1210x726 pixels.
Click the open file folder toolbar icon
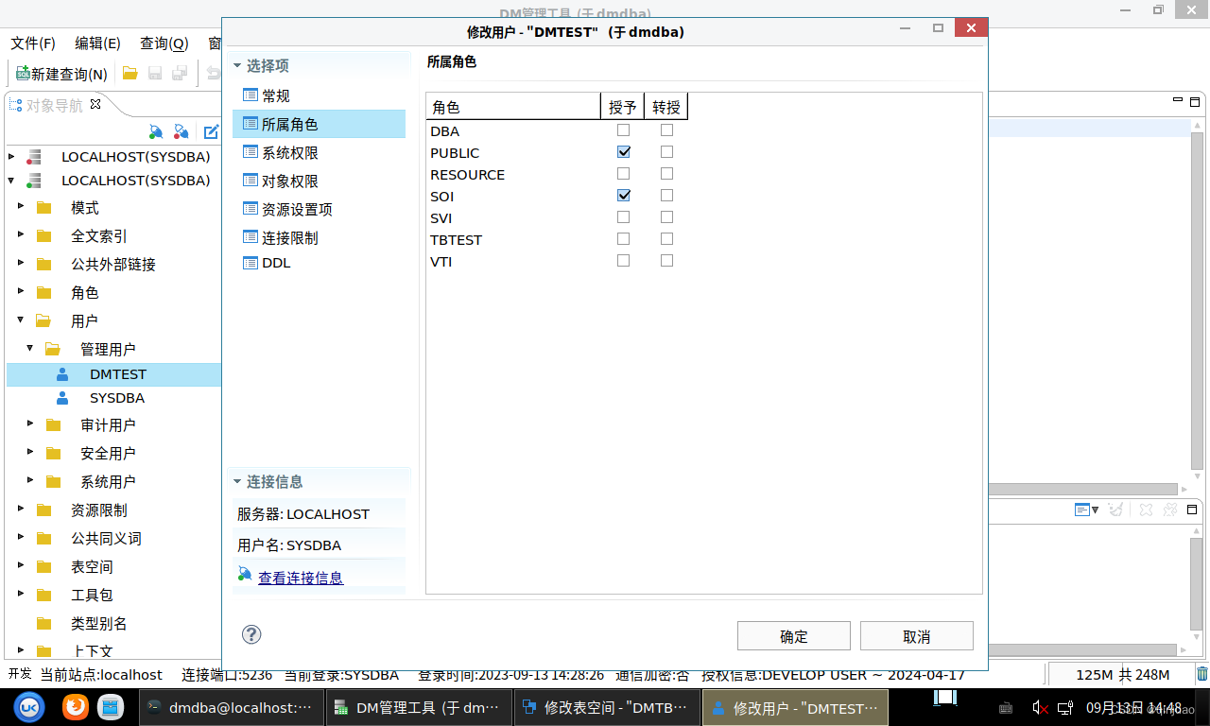coord(130,73)
